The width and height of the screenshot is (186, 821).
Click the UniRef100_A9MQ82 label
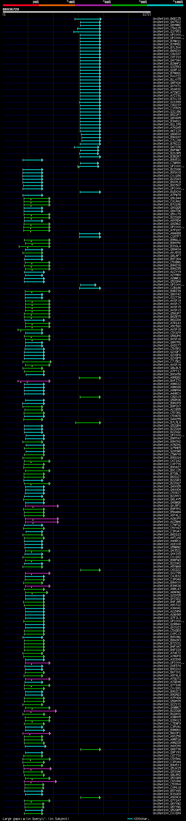click(167, 378)
